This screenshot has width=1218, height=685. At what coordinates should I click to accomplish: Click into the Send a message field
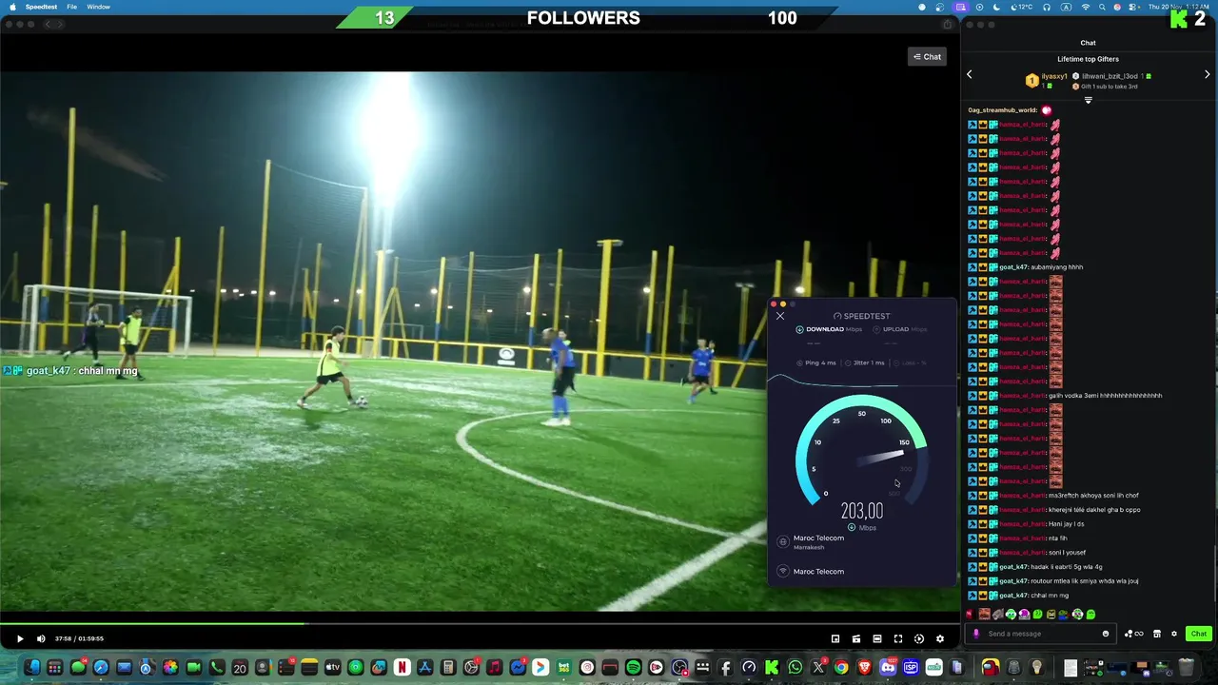(1041, 634)
